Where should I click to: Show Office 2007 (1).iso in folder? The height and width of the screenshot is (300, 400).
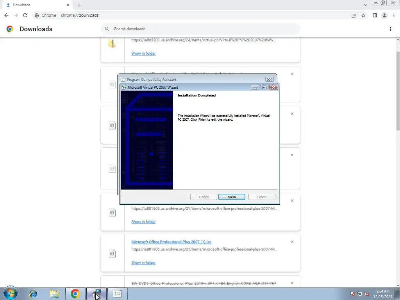pos(143,262)
